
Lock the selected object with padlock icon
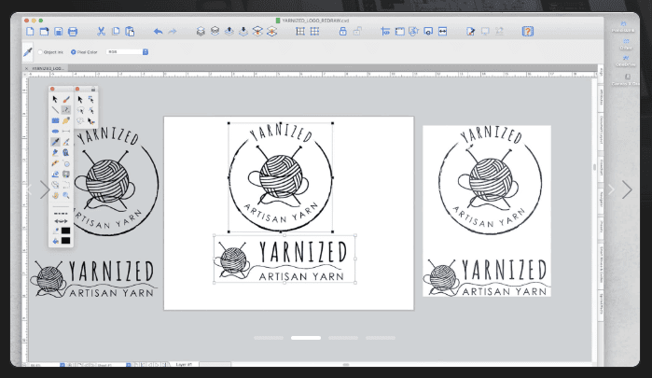(342, 32)
